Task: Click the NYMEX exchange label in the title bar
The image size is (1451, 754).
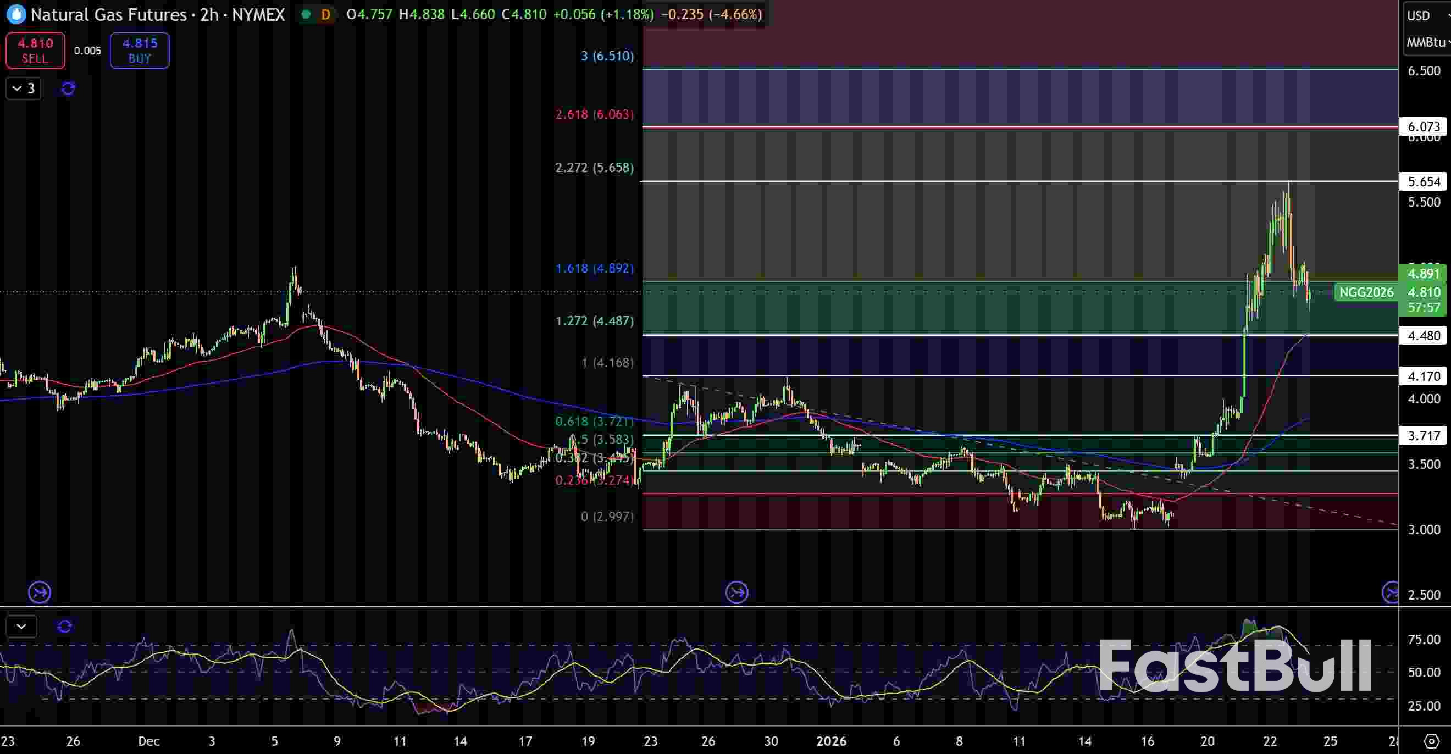Action: (x=257, y=15)
